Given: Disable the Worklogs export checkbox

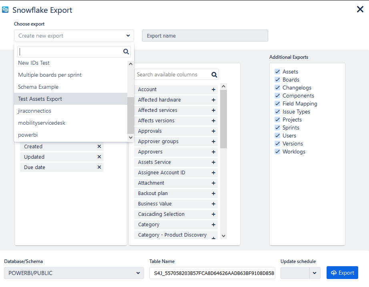Looking at the screenshot, I should point(277,152).
